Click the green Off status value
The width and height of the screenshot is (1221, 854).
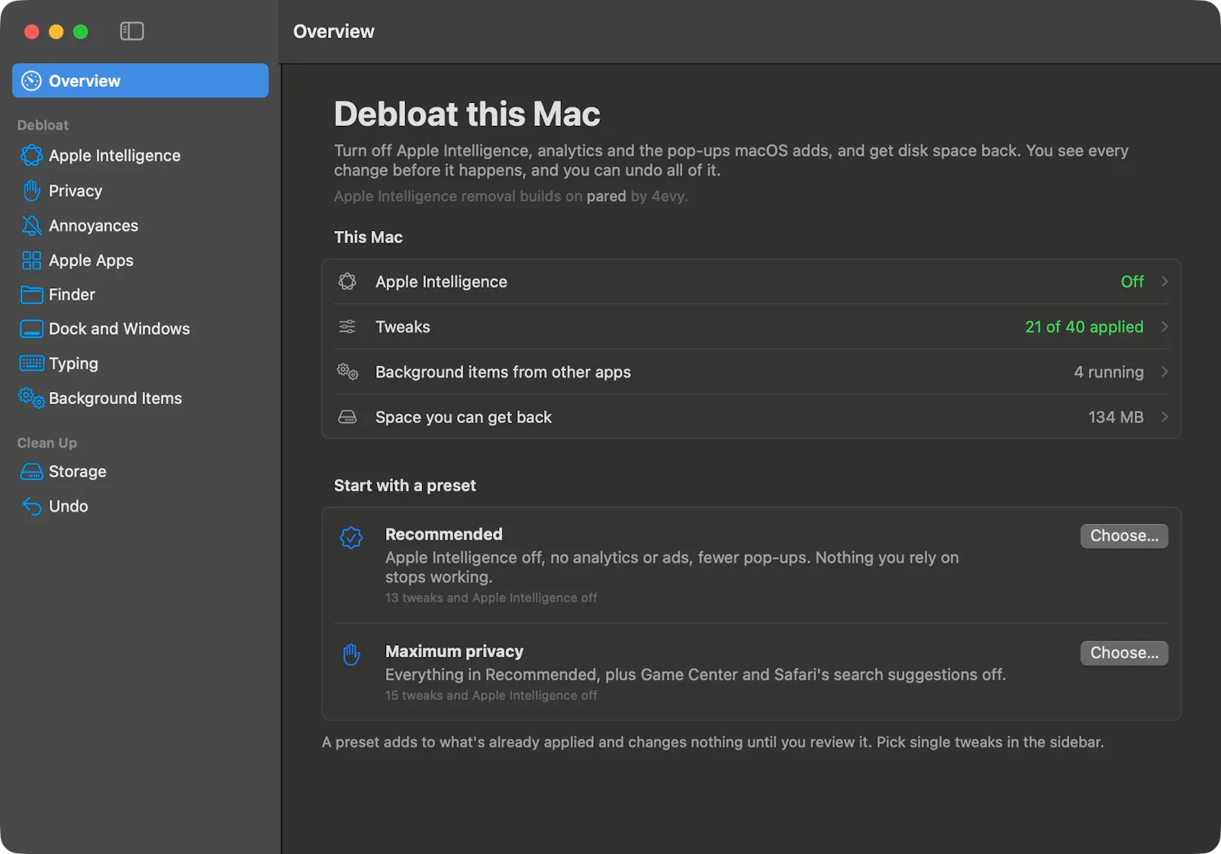[1132, 281]
